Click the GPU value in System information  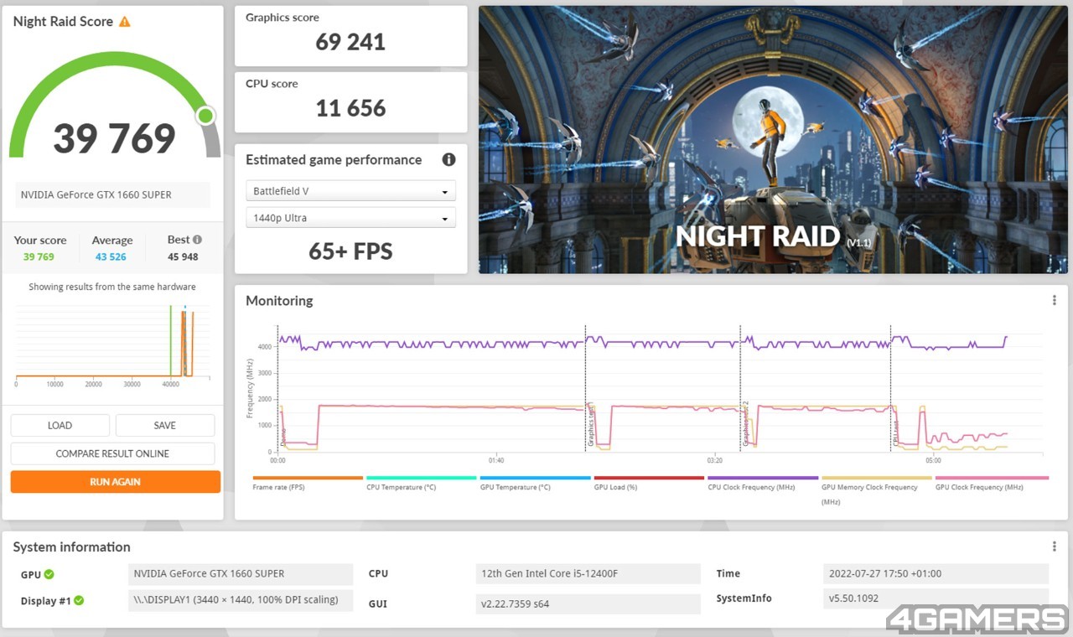click(241, 574)
